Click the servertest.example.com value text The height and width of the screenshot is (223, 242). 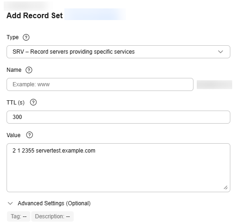point(66,151)
